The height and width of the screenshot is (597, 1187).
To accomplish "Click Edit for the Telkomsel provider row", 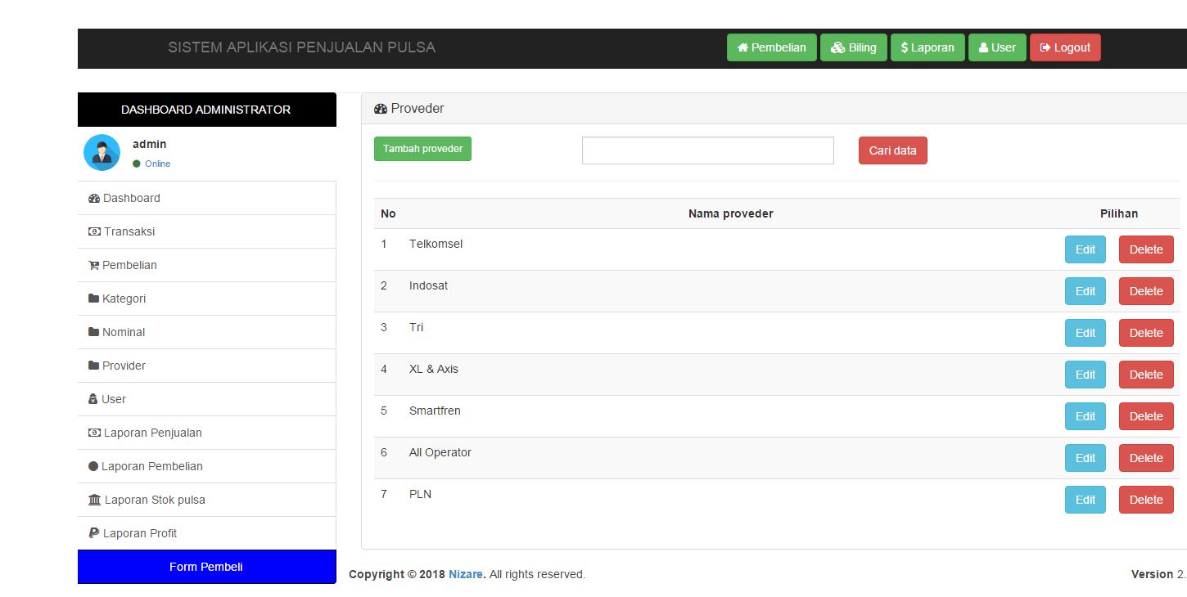I will pyautogui.click(x=1085, y=249).
